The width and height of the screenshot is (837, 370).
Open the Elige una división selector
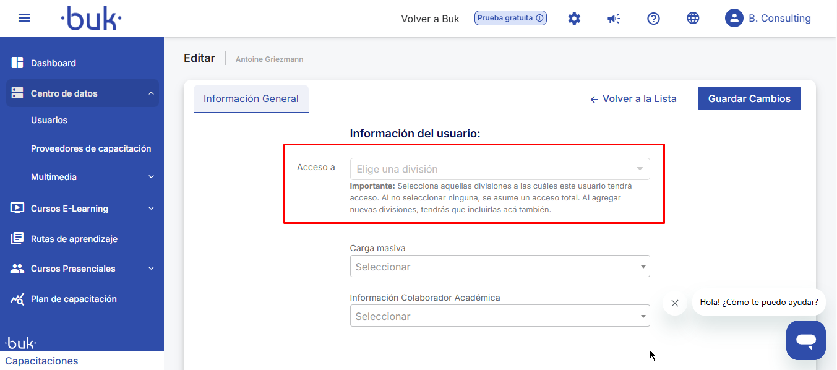499,169
